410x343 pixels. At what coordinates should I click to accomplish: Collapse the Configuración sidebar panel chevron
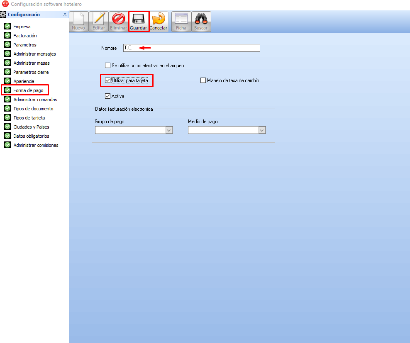tap(64, 15)
